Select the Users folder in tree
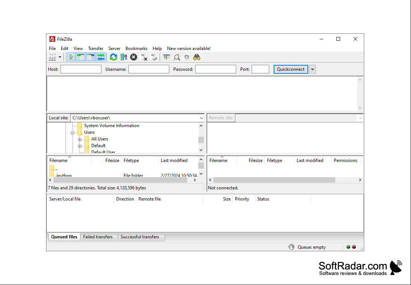This screenshot has height=285, width=411. coord(89,132)
